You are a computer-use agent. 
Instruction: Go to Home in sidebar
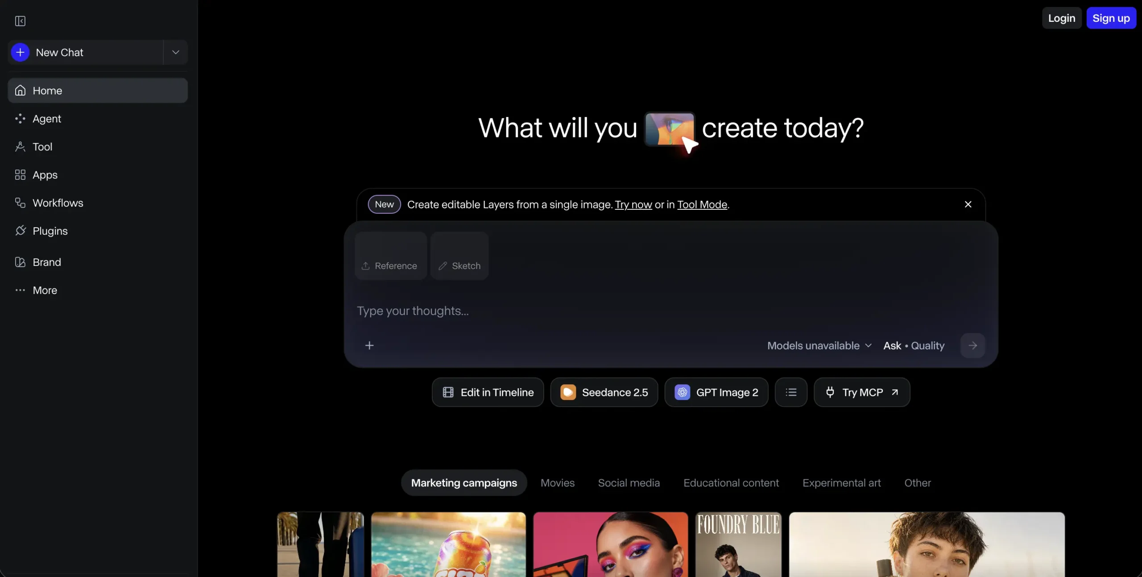[98, 91]
